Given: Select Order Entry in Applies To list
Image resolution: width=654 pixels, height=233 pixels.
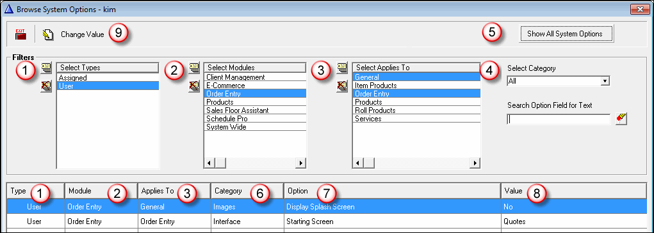Looking at the screenshot, I should pos(416,93).
